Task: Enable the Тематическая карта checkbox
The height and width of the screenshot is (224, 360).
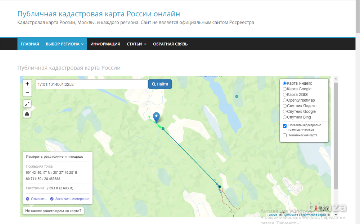Action: point(285,136)
